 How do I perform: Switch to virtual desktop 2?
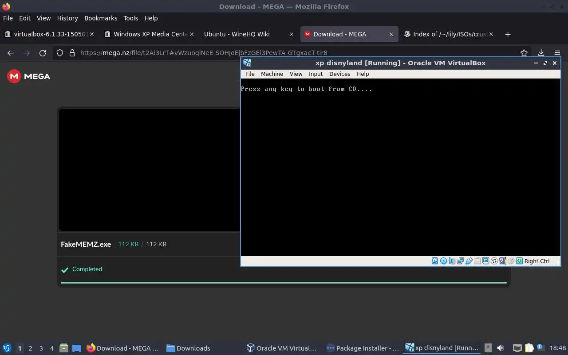coord(30,348)
